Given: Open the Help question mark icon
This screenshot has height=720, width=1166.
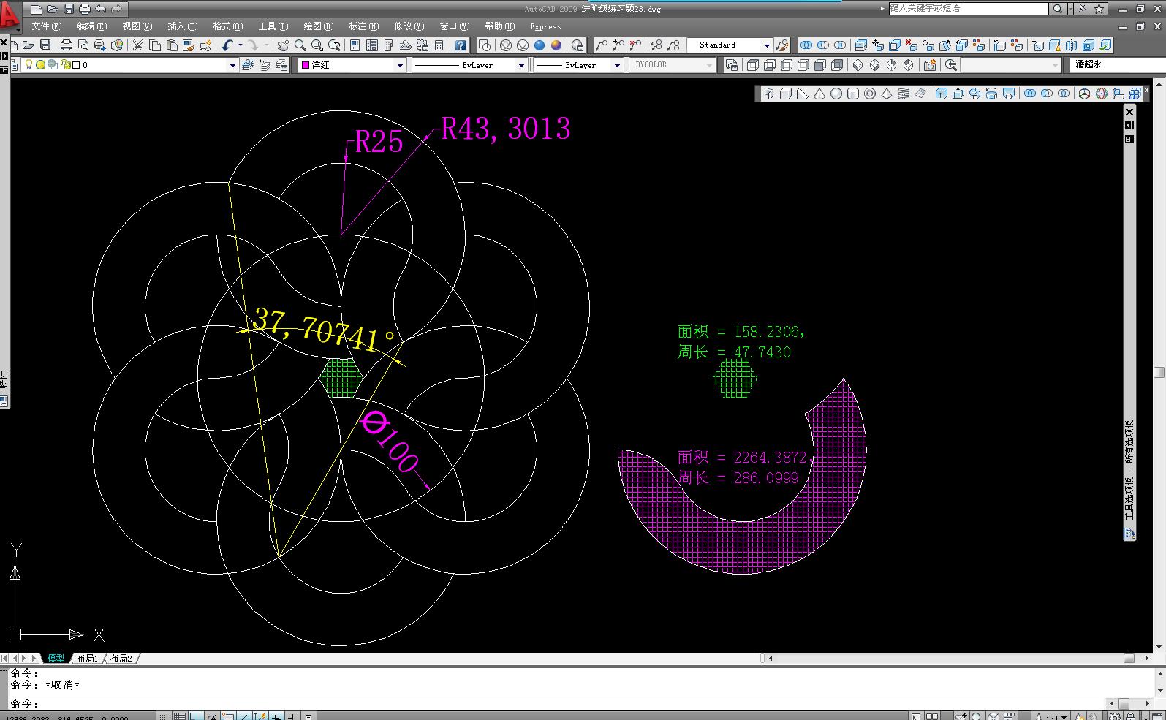Looking at the screenshot, I should point(460,45).
